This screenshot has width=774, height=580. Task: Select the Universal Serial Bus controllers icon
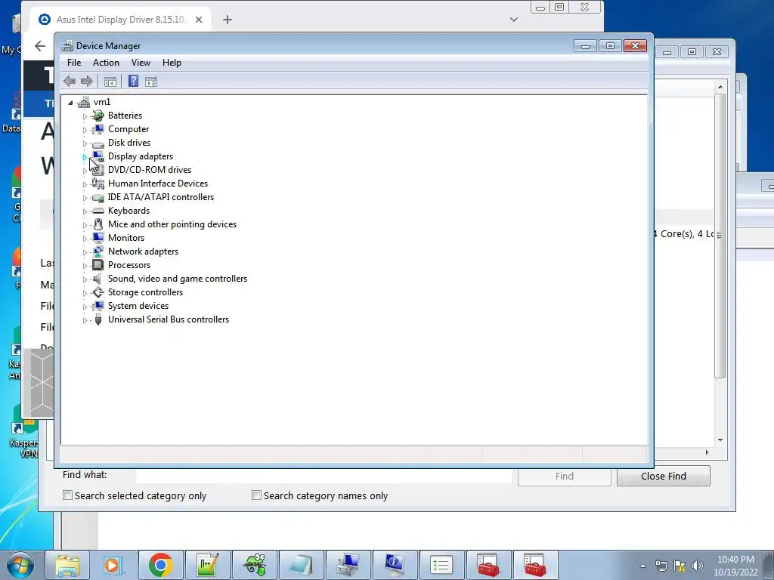click(x=98, y=319)
